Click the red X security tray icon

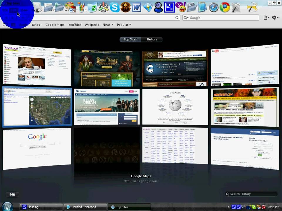pyautogui.click(x=264, y=207)
